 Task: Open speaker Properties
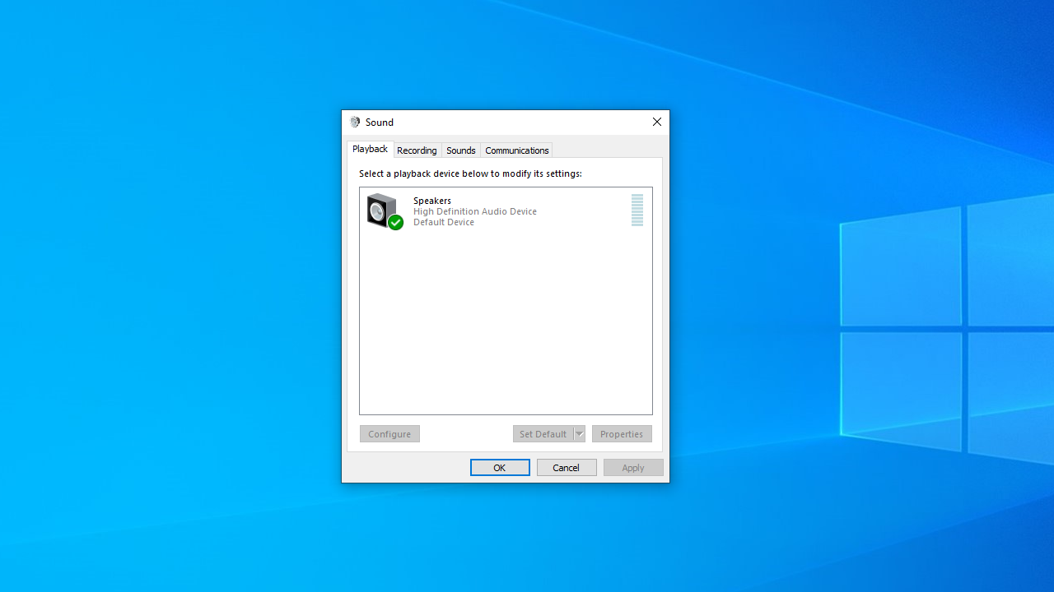[x=622, y=434]
